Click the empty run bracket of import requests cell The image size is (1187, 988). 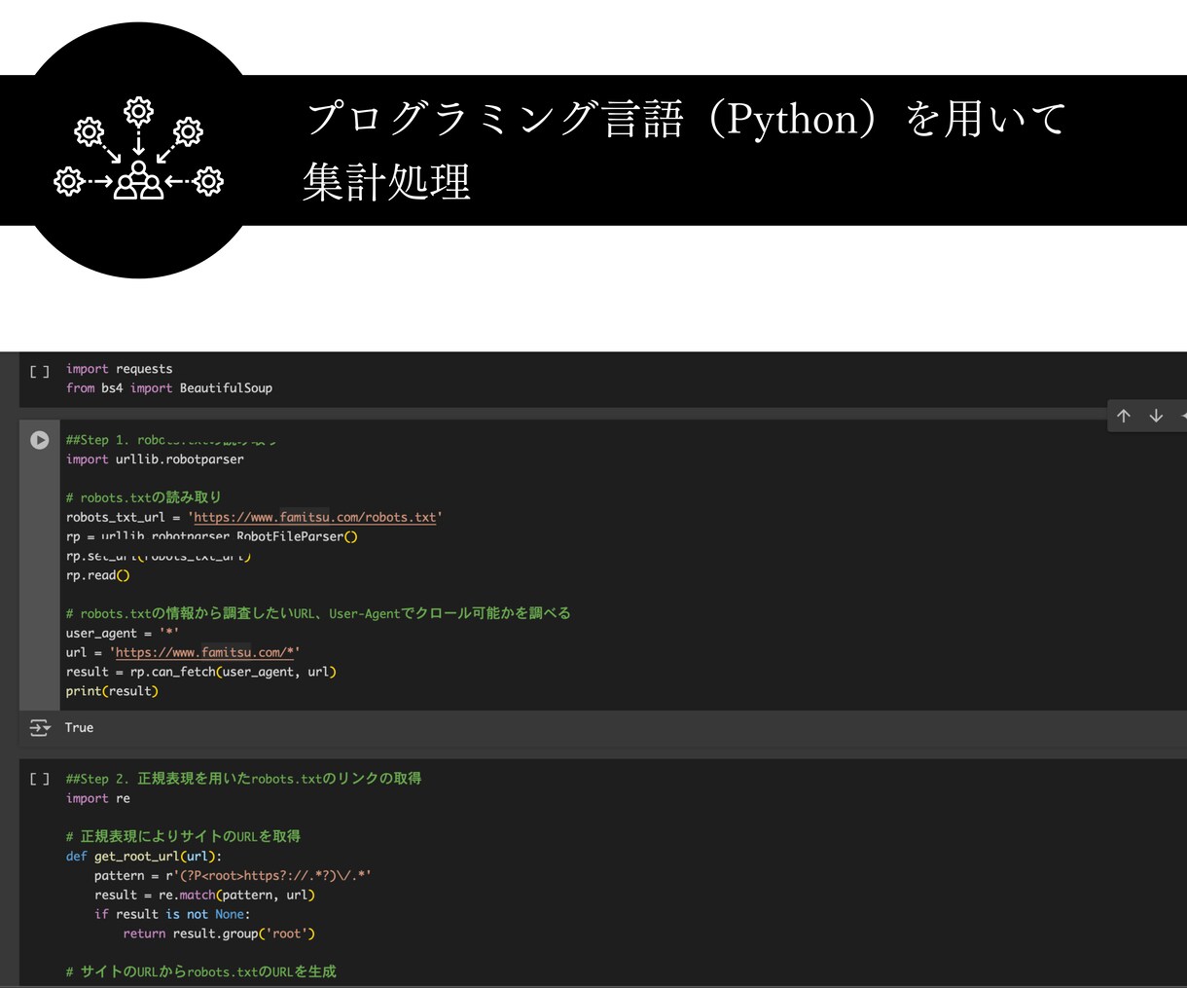click(39, 371)
